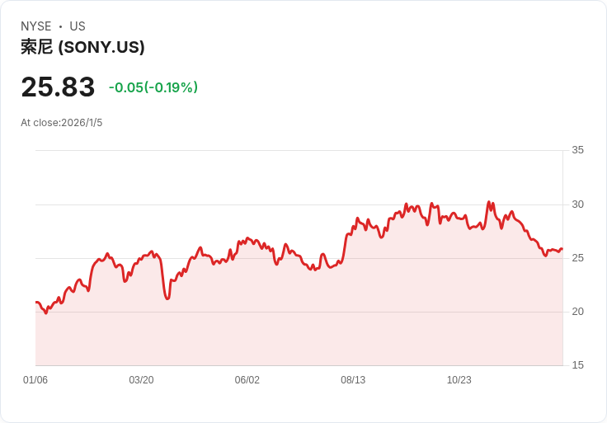Click the 01/06 date axis label
The image size is (607, 423).
[x=35, y=380]
